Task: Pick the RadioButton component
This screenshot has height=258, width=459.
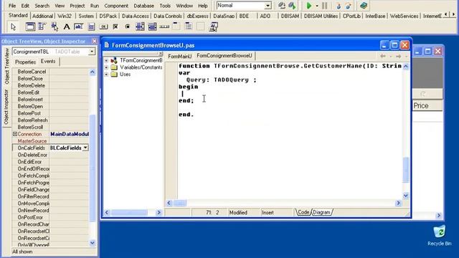Action: [x=128, y=27]
